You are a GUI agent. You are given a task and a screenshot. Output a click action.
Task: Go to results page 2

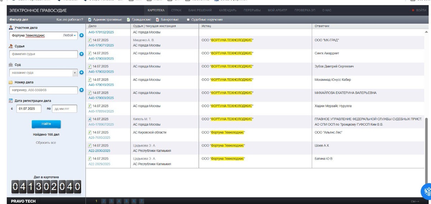point(104,201)
